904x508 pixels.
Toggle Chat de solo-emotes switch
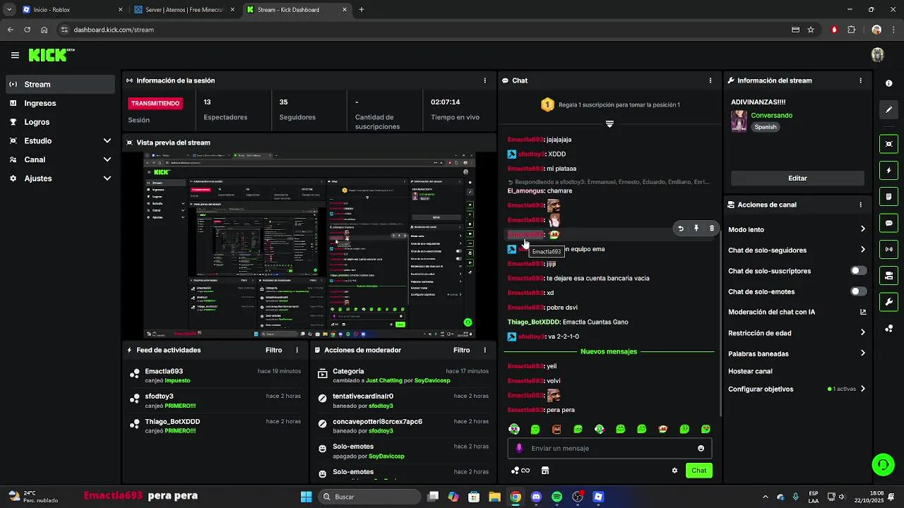click(x=858, y=291)
